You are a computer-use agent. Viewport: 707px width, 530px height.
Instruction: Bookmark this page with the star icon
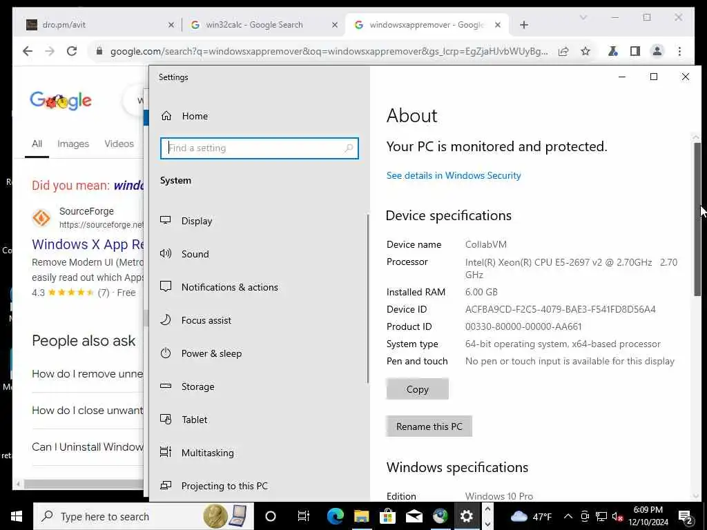click(585, 51)
